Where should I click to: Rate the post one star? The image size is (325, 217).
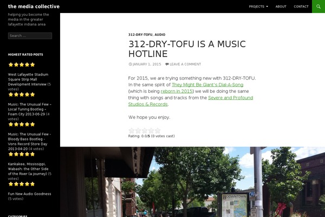[132, 130]
